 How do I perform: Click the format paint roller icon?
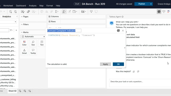pyautogui.click(x=164, y=11)
